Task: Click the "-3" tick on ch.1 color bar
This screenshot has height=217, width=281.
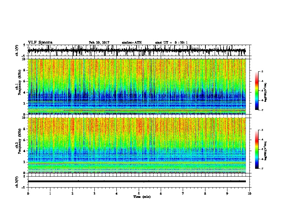Action: click(x=262, y=71)
